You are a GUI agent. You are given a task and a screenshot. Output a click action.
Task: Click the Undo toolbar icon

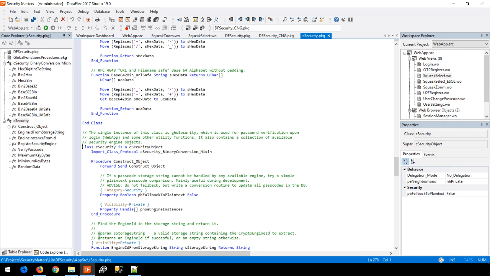72,20
